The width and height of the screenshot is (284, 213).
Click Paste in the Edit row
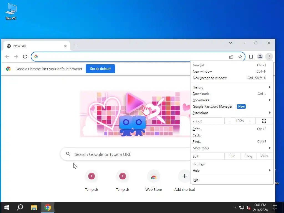click(265, 156)
